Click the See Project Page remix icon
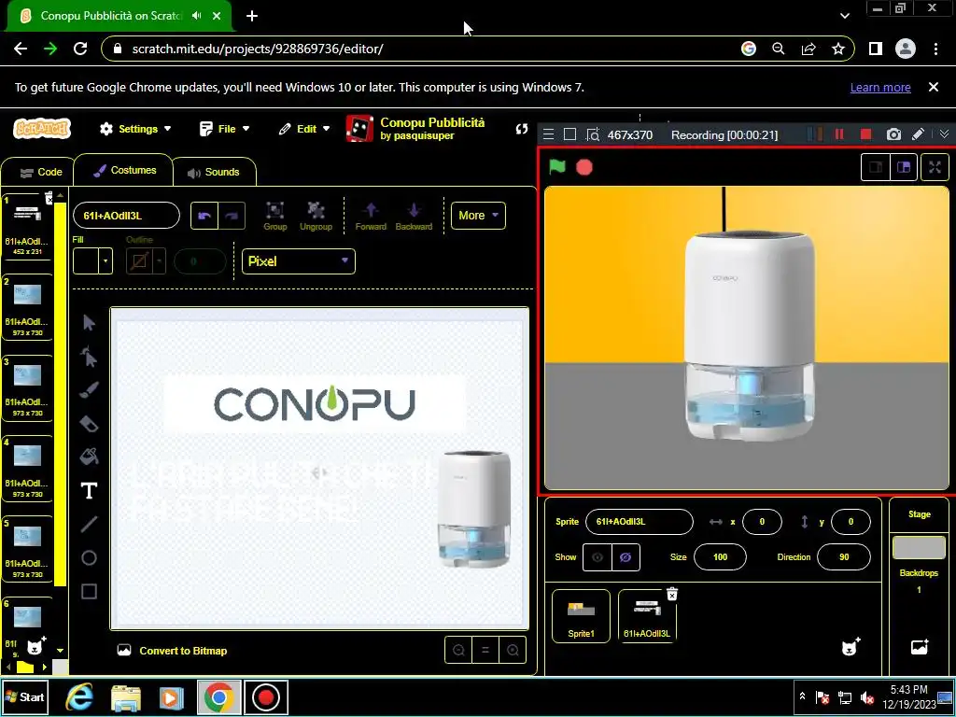Screen dimensions: 956x717 521,129
